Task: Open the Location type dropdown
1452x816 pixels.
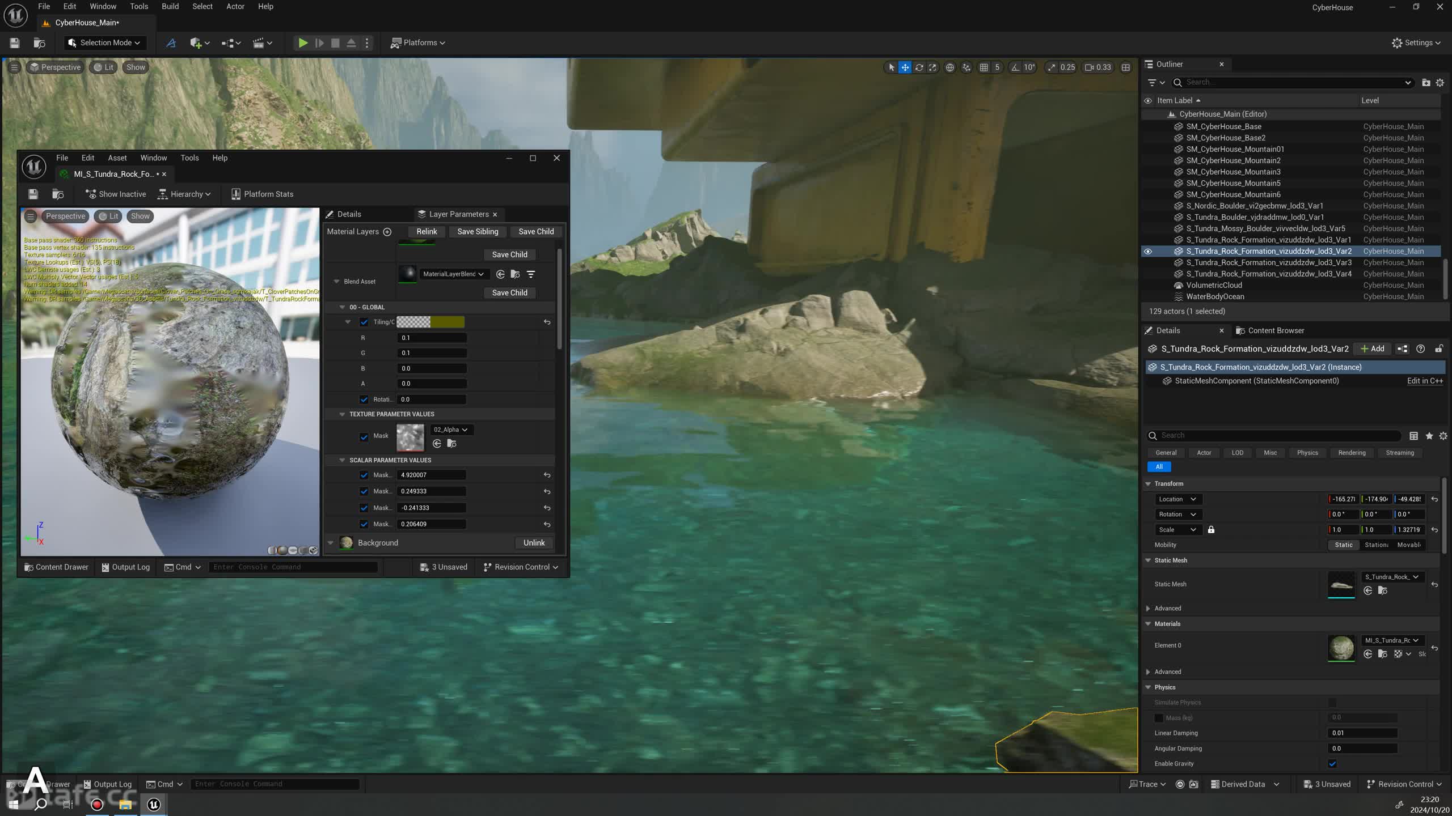Action: click(x=1177, y=499)
